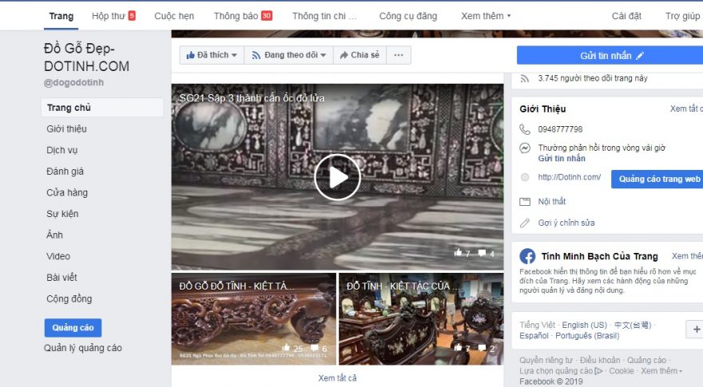Viewport: 703px width, 387px height.
Task: Click comment icon with 6 on left thumbnail
Action: tap(314, 348)
